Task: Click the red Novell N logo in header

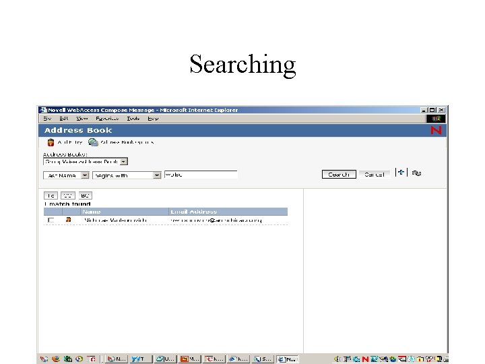Action: click(436, 130)
